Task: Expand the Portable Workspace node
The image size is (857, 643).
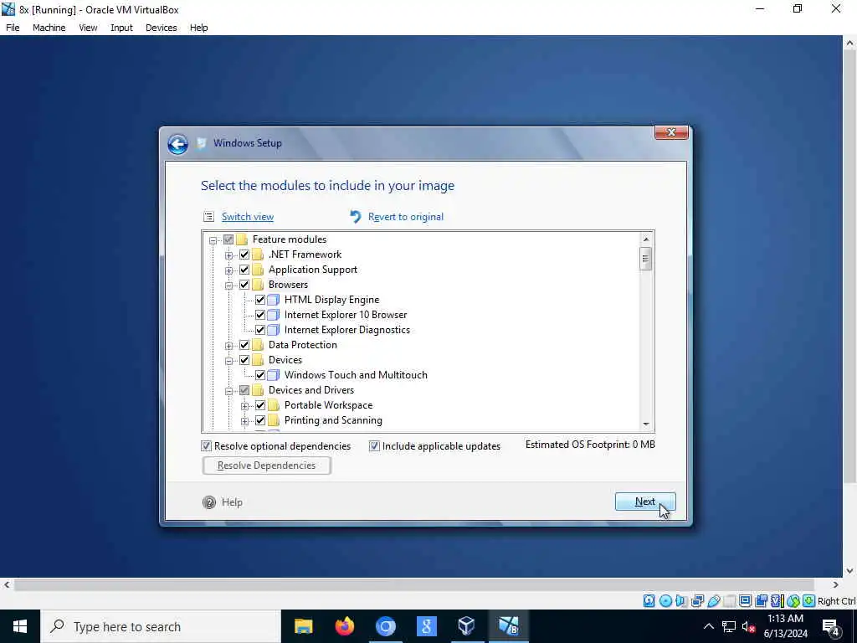Action: pos(245,406)
